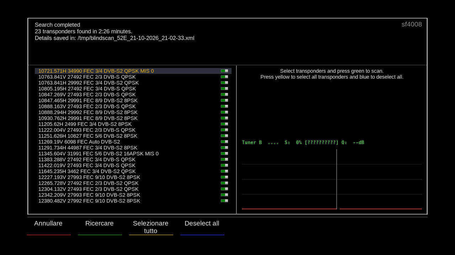Toggle switch for 10763.841H 29992 DVB-S2 row
Screen dimensions: 455x255
tap(224, 83)
